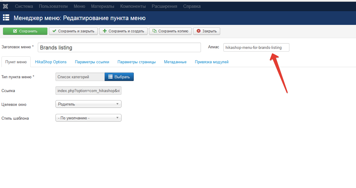Switch to the Пункт меню tab
The height and width of the screenshot is (188, 356).
coord(16,62)
